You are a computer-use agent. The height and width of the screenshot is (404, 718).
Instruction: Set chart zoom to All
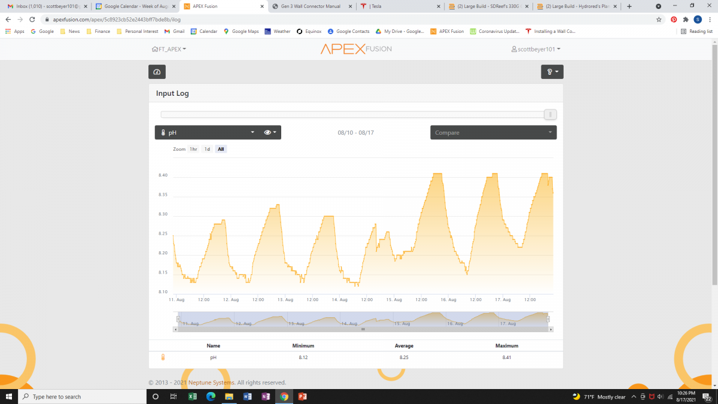[221, 149]
